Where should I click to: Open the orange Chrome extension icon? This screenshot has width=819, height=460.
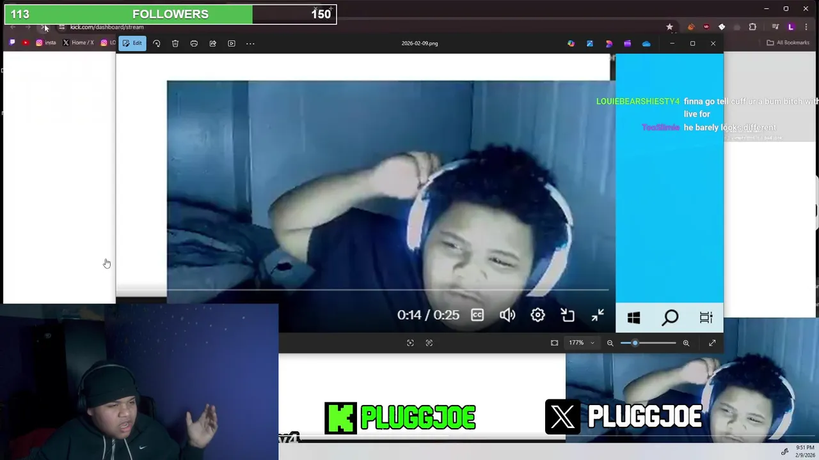[690, 27]
